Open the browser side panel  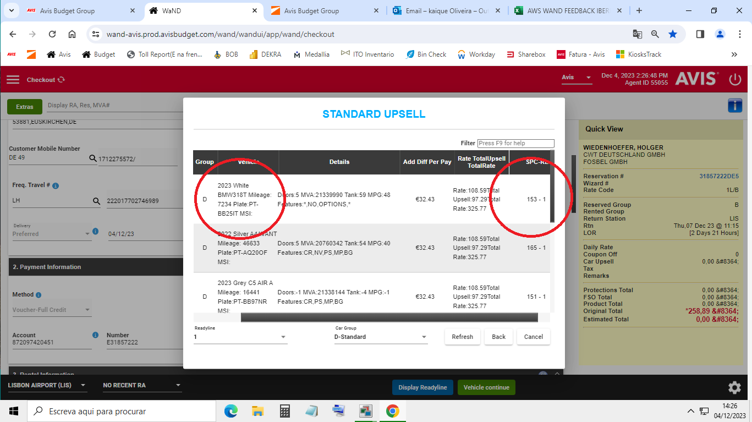click(700, 34)
